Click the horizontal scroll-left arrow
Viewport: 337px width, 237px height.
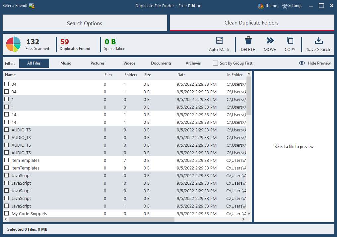click(x=6, y=219)
